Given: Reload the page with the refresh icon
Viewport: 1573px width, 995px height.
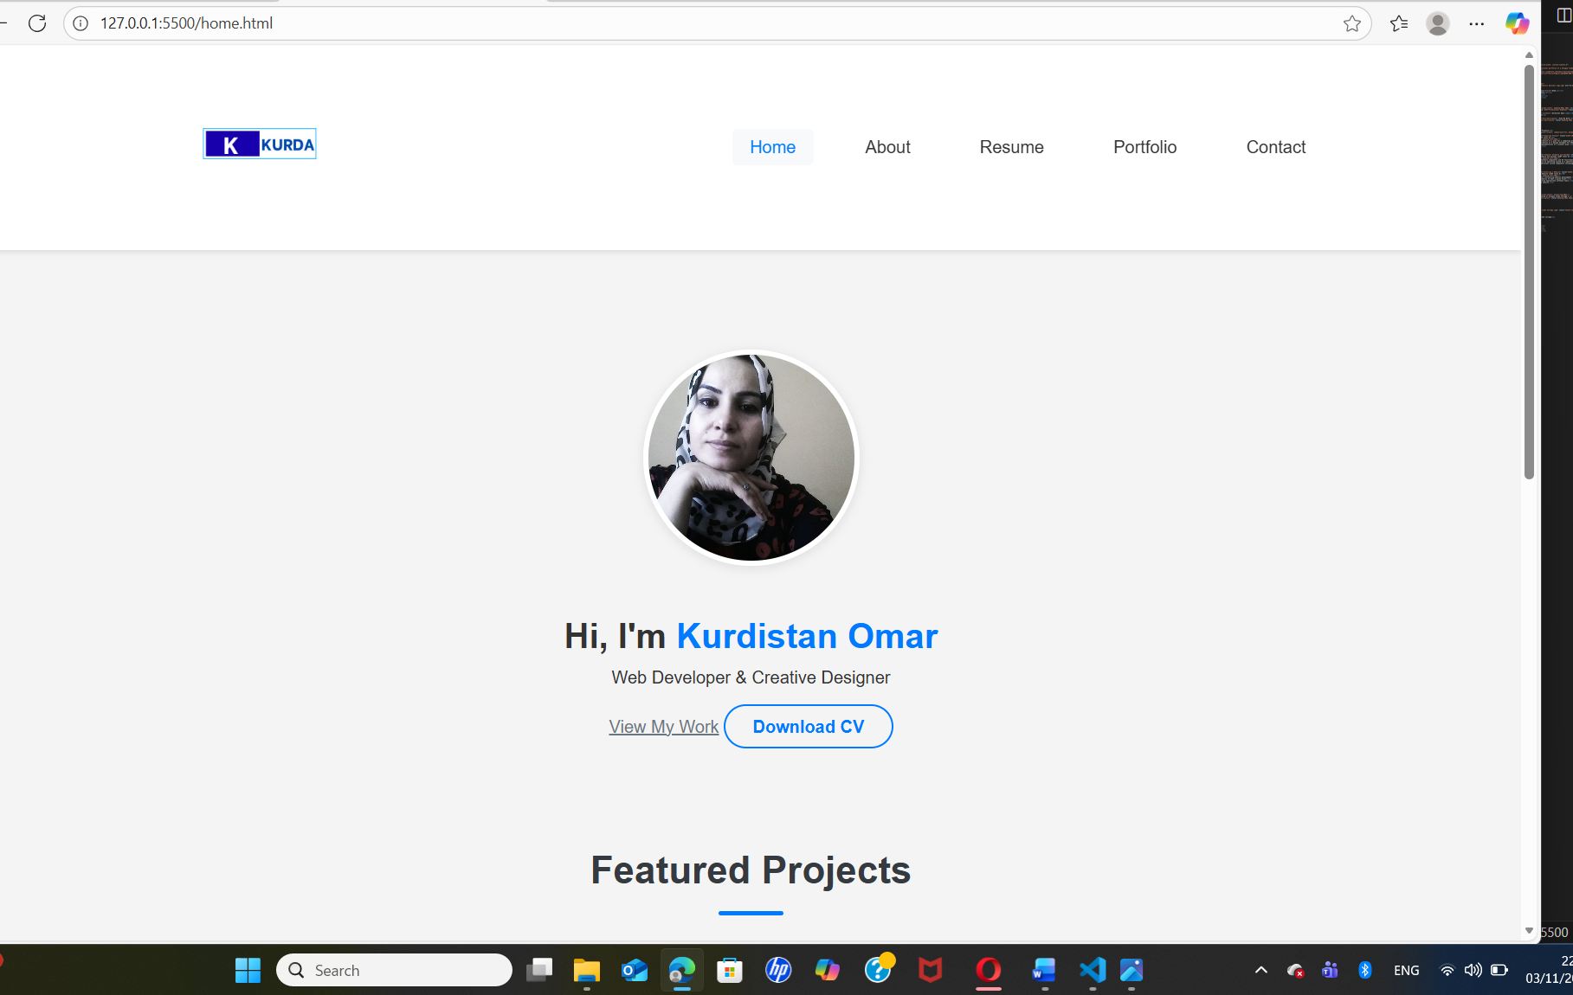Looking at the screenshot, I should [37, 23].
